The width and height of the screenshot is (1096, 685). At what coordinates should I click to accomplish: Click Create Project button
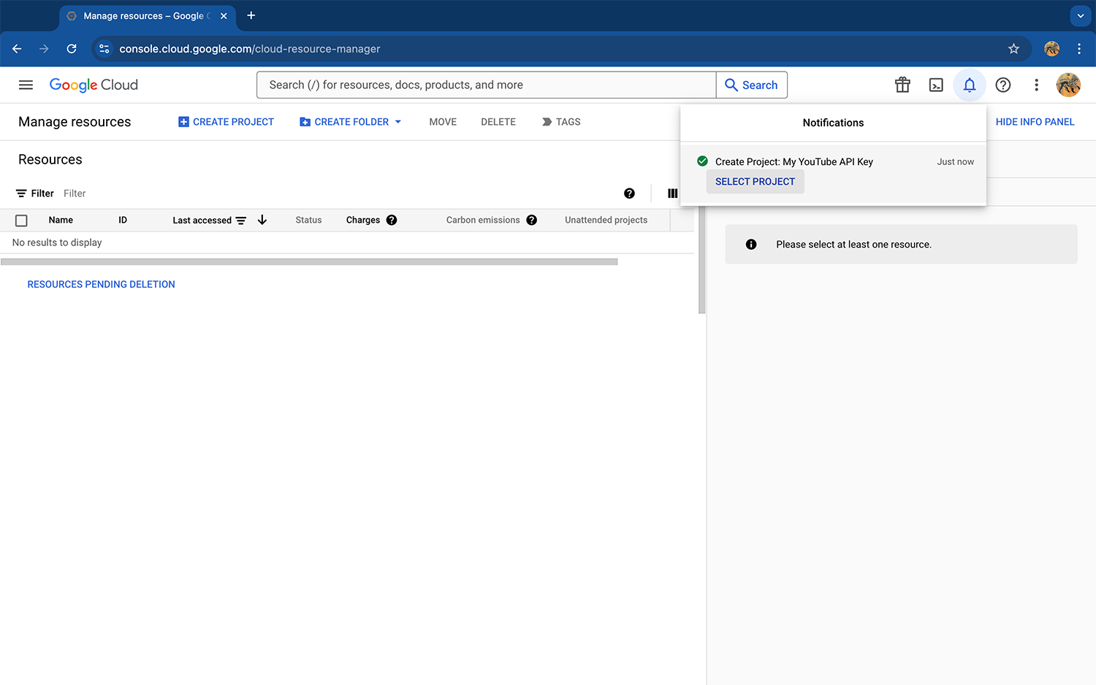226,122
